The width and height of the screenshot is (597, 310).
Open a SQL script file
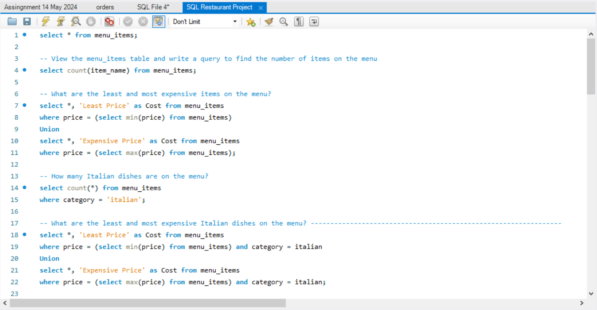(x=12, y=22)
